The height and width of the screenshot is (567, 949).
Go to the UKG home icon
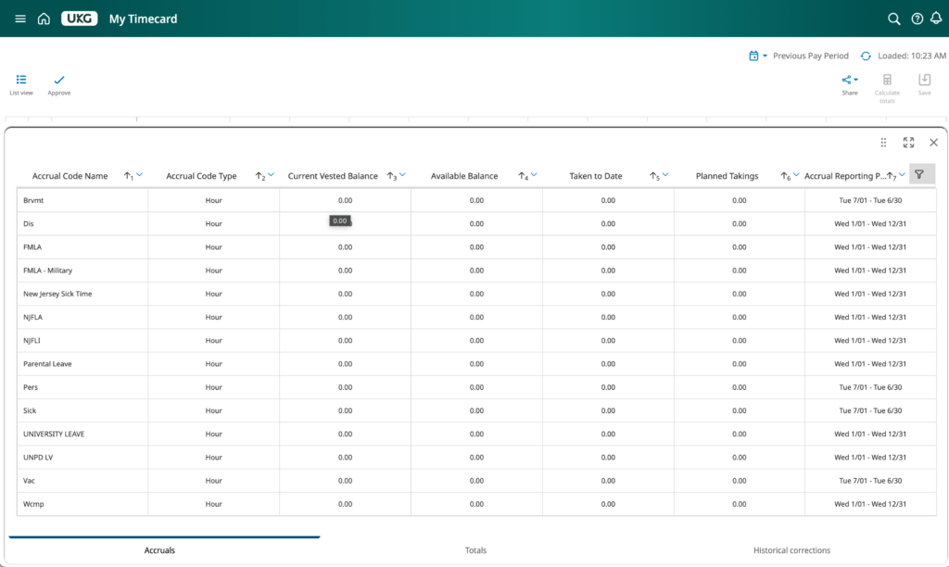pos(43,19)
